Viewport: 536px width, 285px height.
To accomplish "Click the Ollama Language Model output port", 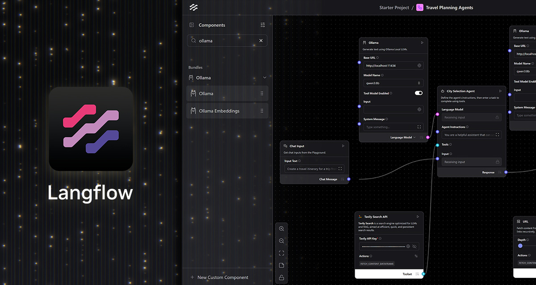I will point(428,138).
